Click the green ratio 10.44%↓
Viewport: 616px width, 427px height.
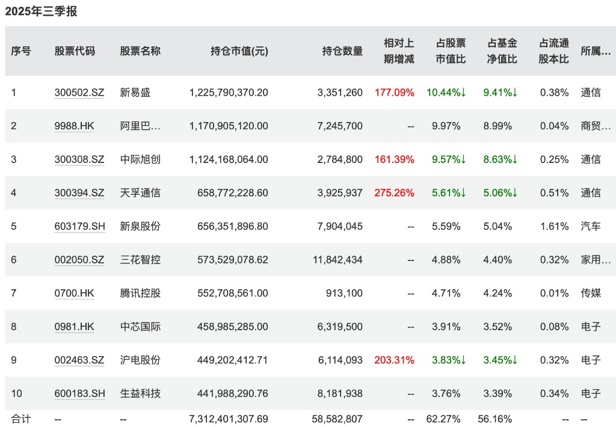pos(446,93)
